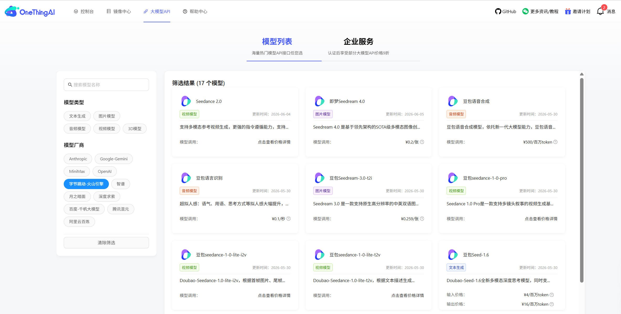Open 点击查看价格详情 for 豆包seedance-1-0-lite-i2v
The height and width of the screenshot is (314, 621).
274,295
